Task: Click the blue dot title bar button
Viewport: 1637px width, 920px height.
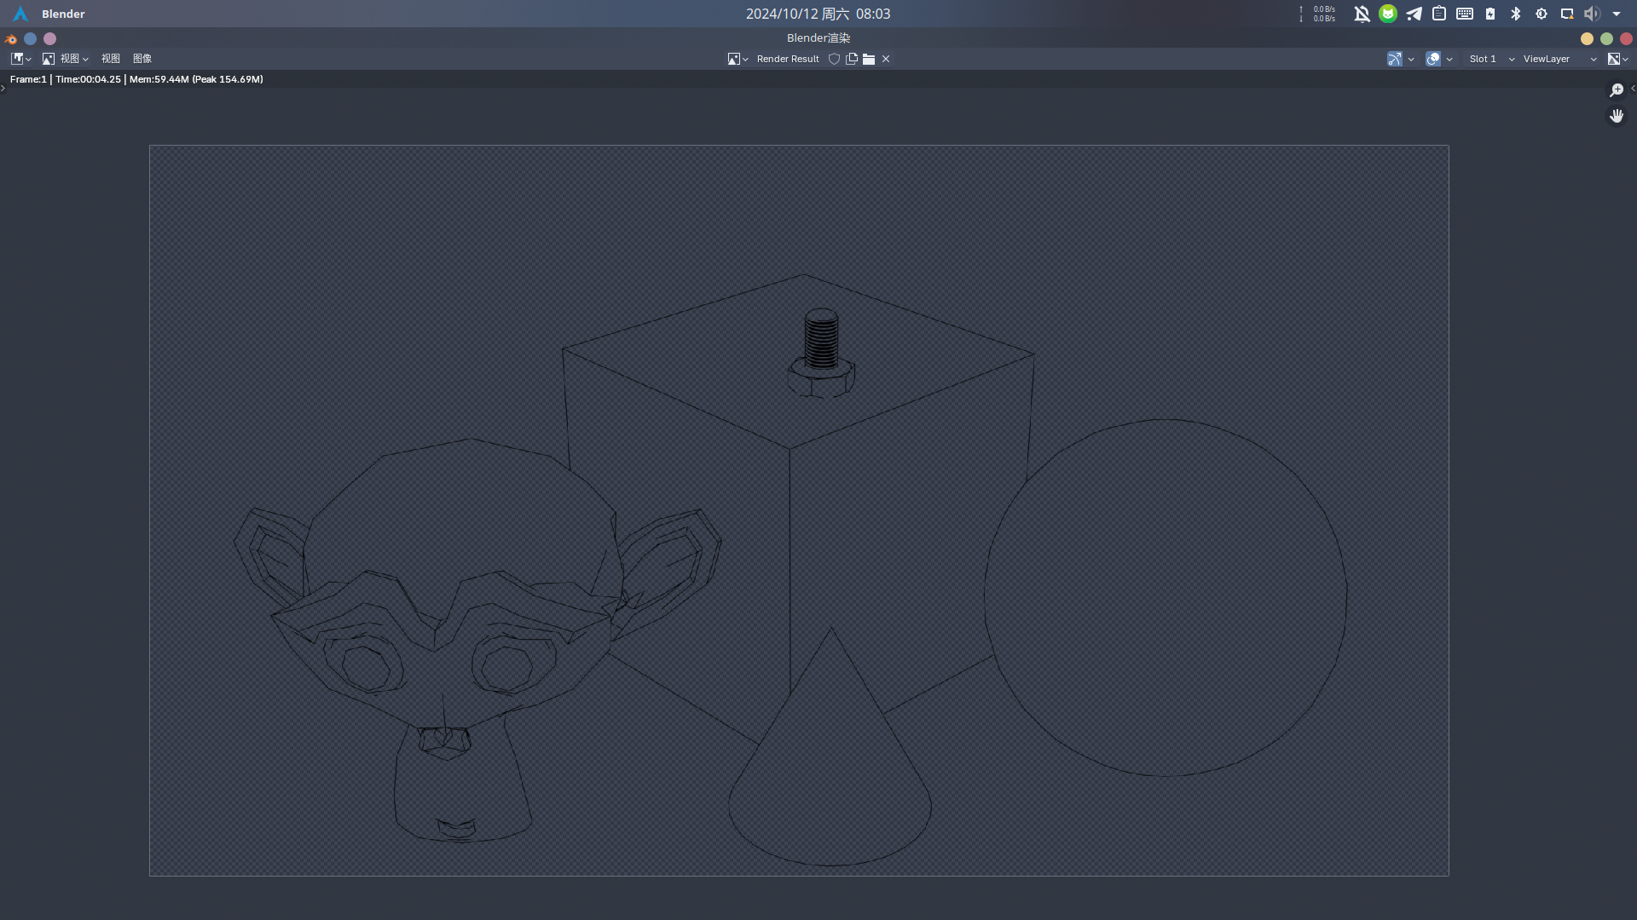Action: [30, 38]
